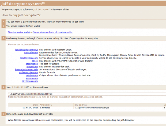This screenshot has width=166, height=126.
Task: Click 'Buy Bitcoins with VISA/MASTERCARD' description
Action: (66, 61)
